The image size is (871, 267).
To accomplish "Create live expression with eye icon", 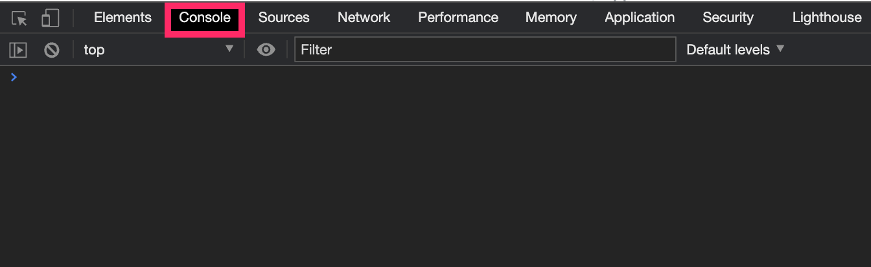I will tap(266, 50).
